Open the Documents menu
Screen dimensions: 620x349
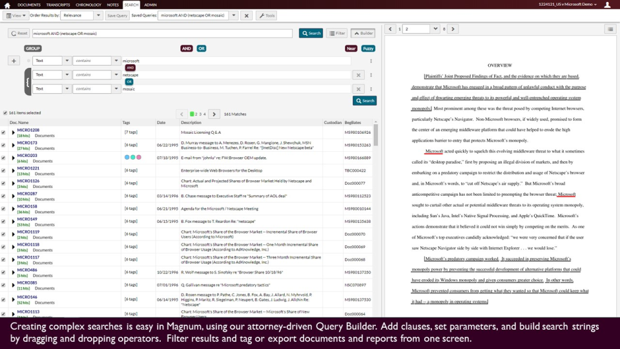tap(29, 5)
